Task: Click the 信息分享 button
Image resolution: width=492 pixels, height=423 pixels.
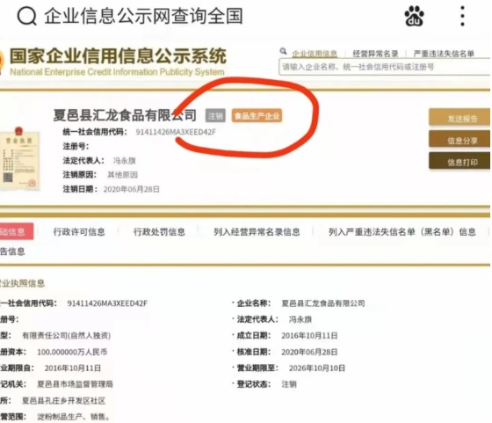Action: 459,139
